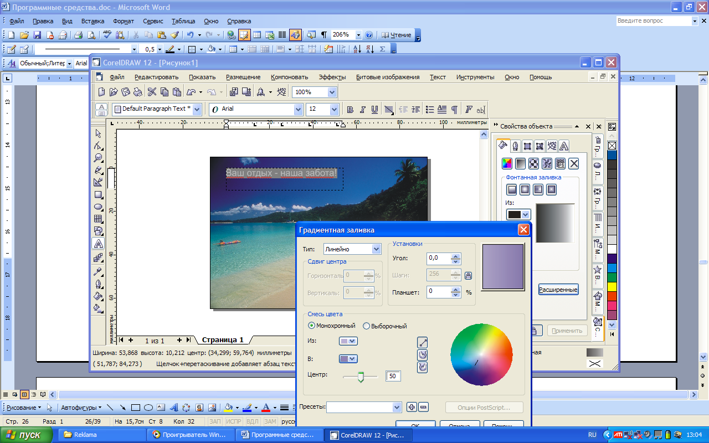Image resolution: width=709 pixels, height=443 pixels.
Task: Toggle bulleted list icon in CorelDRAW property bar
Action: (x=429, y=110)
